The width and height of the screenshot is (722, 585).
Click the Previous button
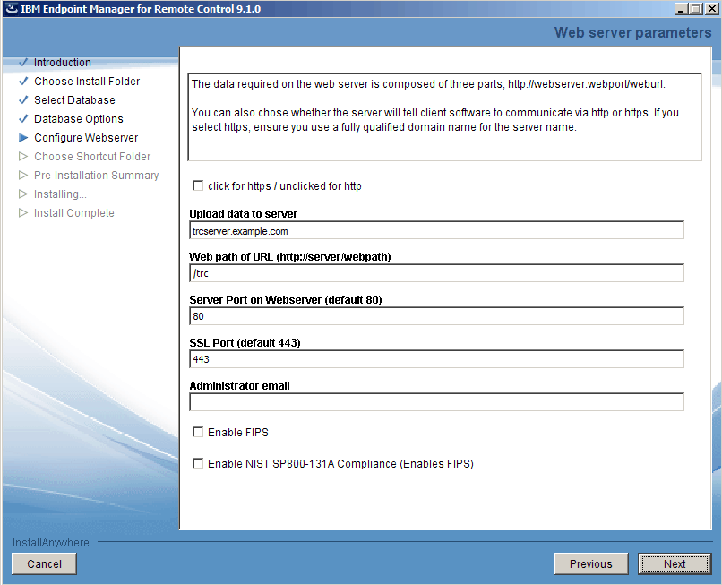tap(591, 563)
